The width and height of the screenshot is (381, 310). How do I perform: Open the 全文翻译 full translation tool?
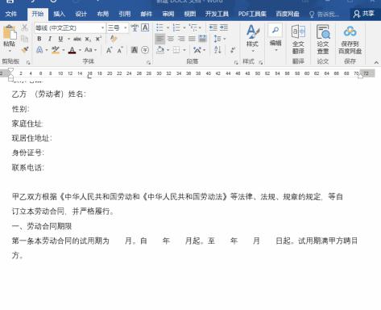[298, 40]
